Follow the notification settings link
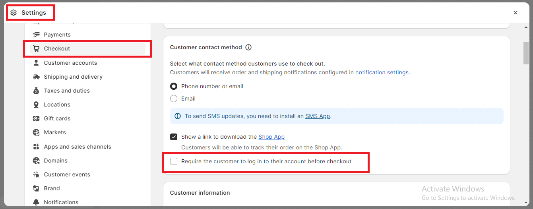The height and width of the screenshot is (209, 533). point(382,72)
